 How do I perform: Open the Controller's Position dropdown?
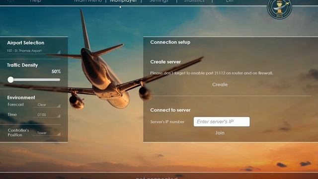pos(47,133)
